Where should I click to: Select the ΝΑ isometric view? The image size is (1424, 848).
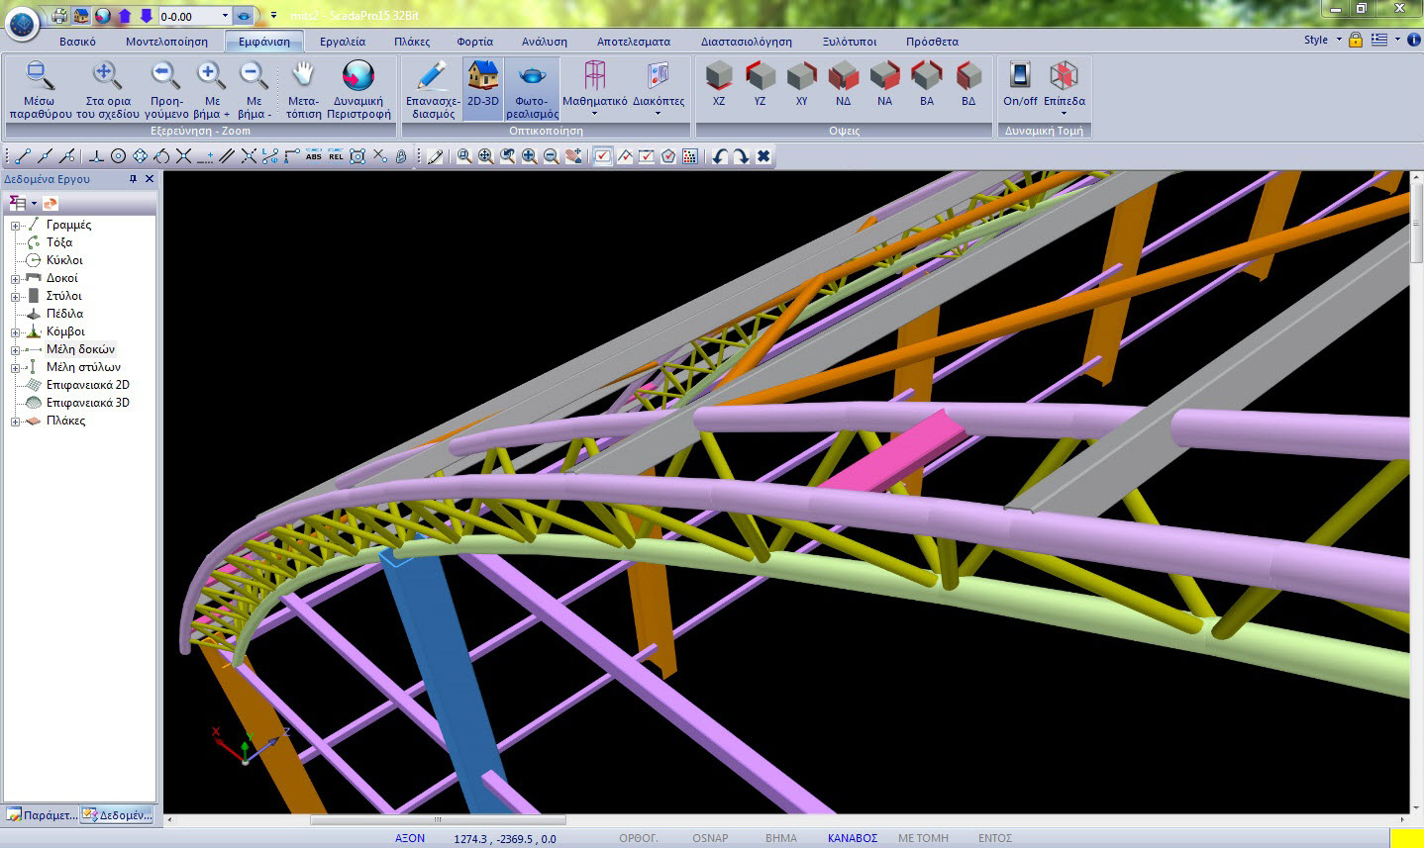[884, 83]
